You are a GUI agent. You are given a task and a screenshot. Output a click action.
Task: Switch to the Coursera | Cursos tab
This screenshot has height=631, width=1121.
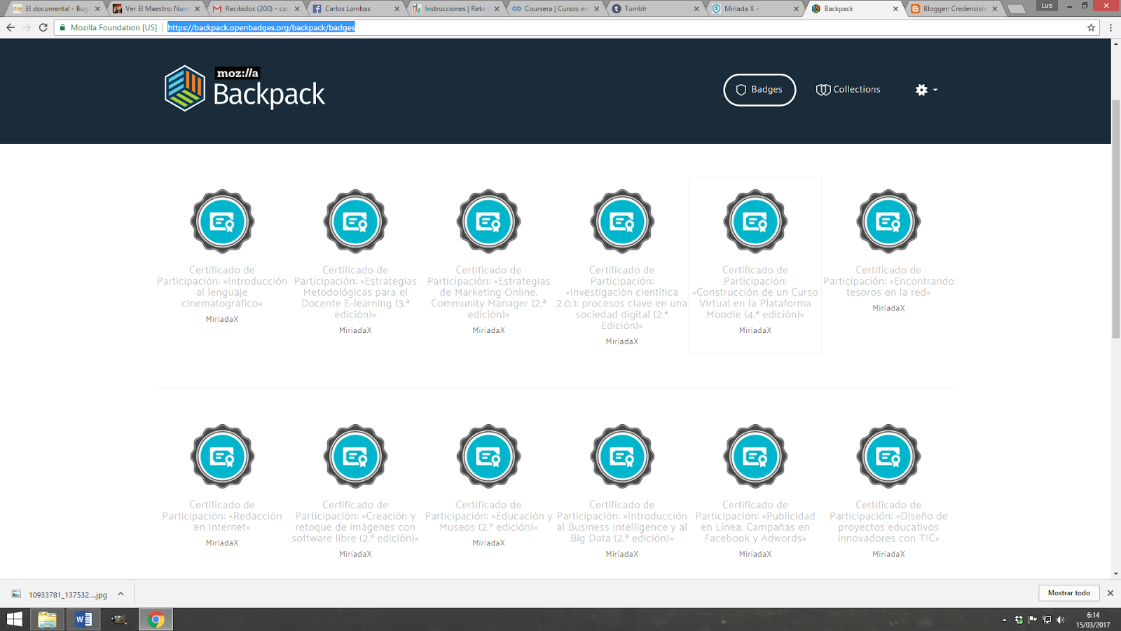point(555,8)
